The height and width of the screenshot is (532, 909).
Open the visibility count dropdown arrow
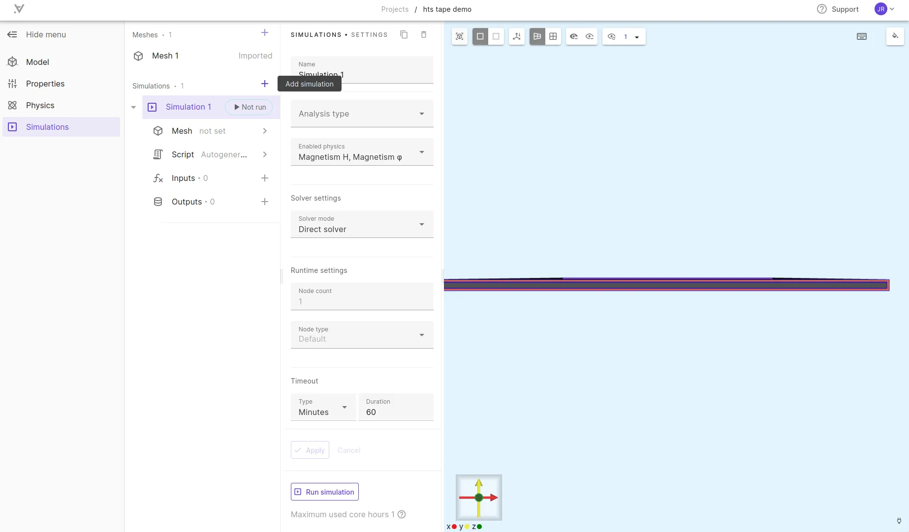pyautogui.click(x=637, y=37)
